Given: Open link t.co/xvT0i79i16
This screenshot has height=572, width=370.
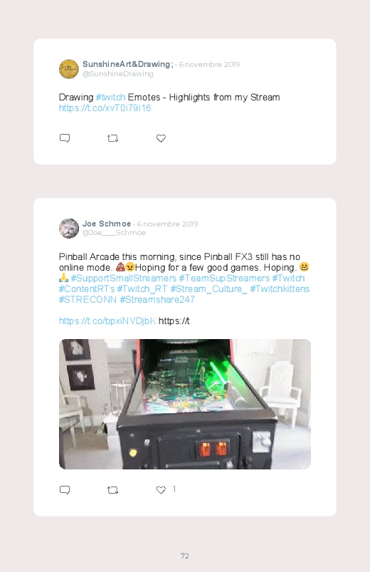Looking at the screenshot, I should [105, 108].
